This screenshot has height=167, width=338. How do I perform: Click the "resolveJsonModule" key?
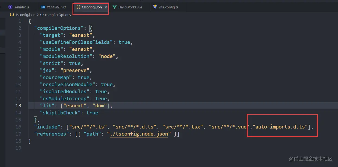coord(68,84)
